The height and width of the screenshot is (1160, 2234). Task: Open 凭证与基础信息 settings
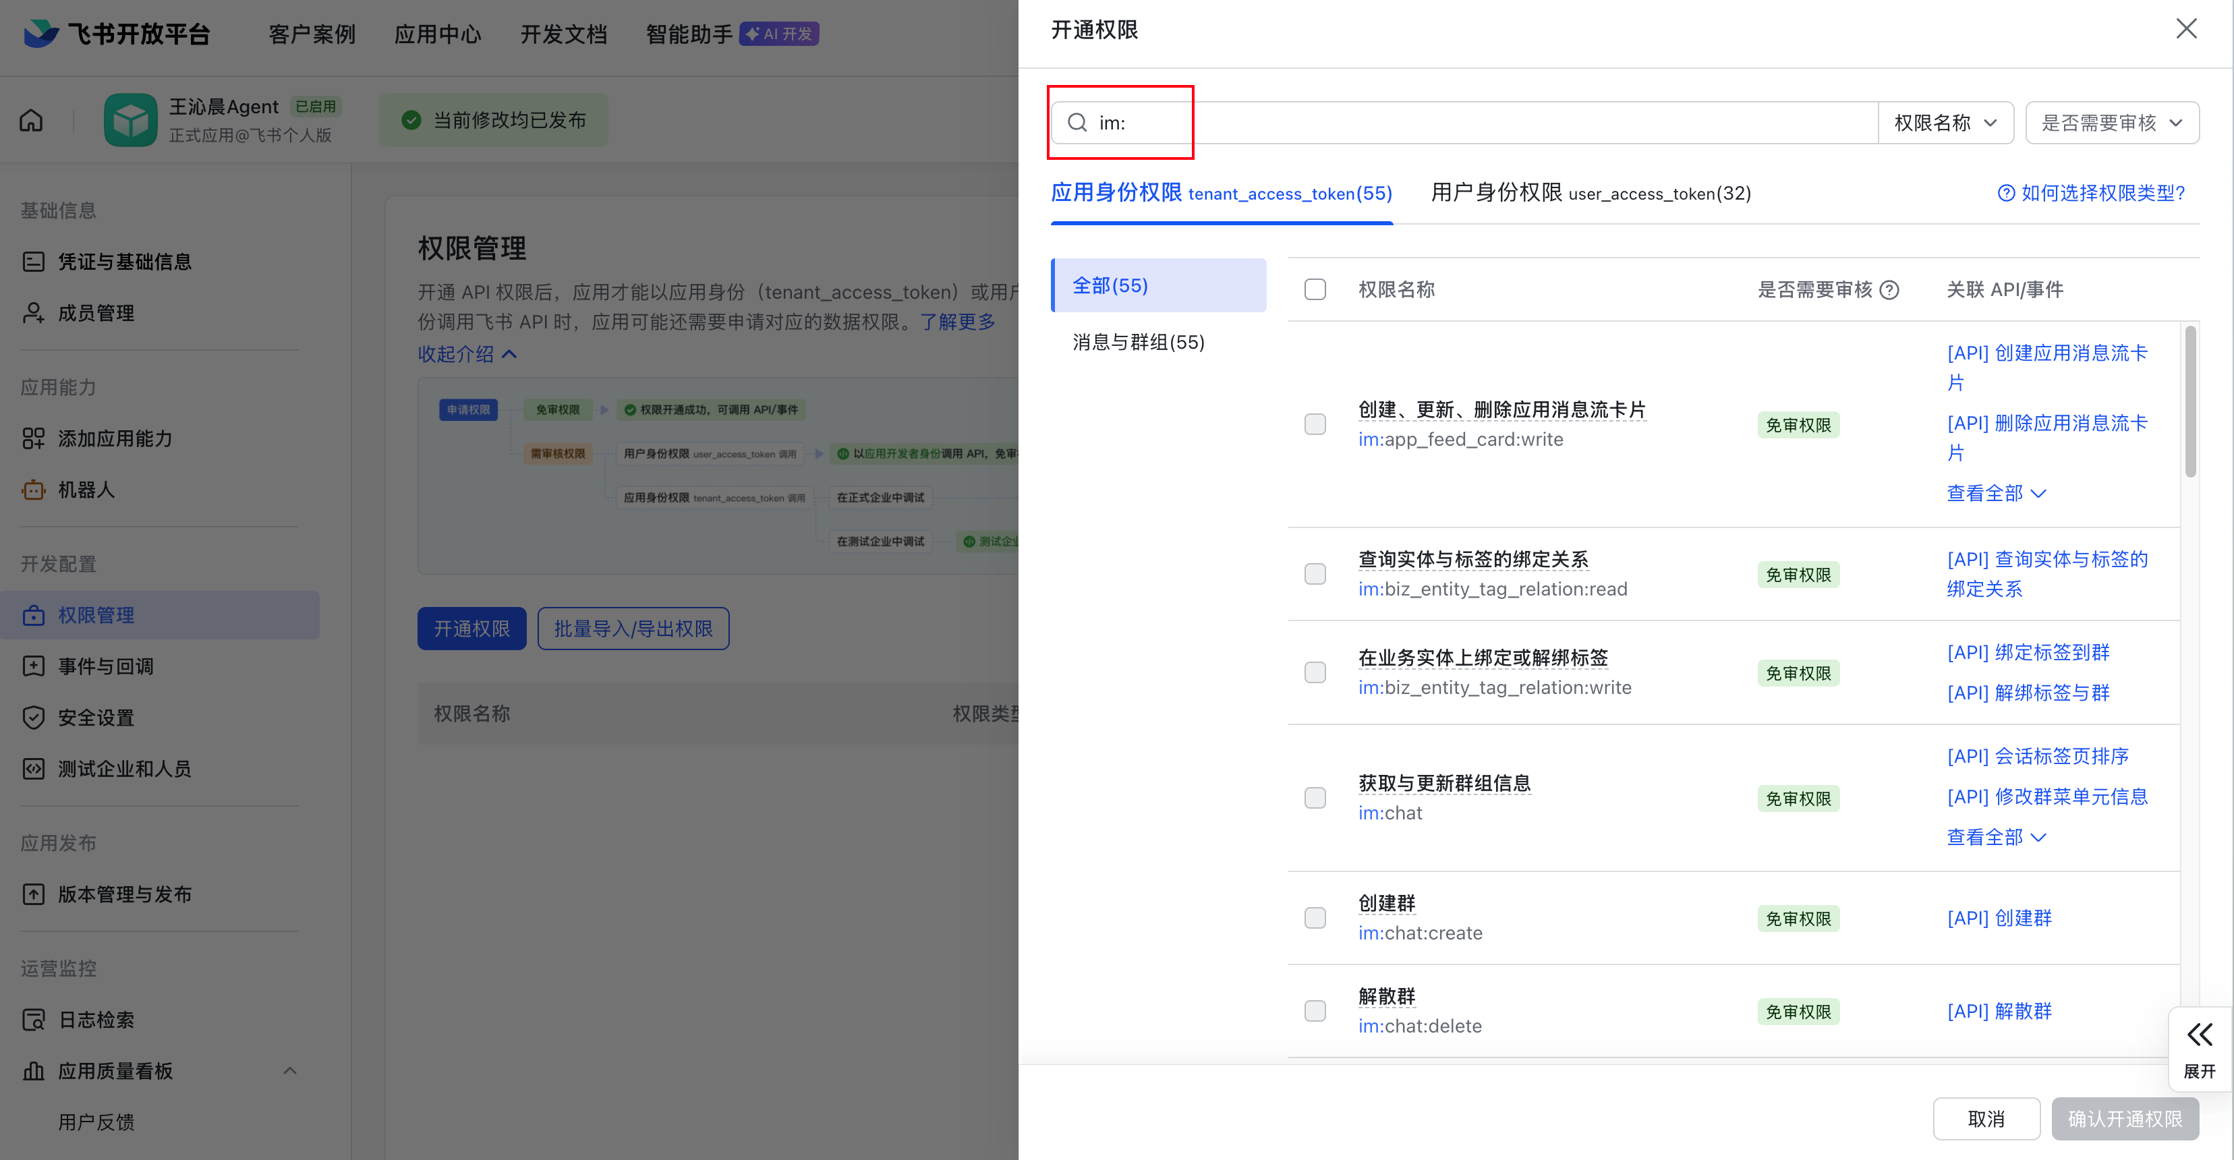125,261
